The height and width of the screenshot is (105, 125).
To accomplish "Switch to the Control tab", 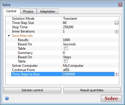I will pos(11,11).
